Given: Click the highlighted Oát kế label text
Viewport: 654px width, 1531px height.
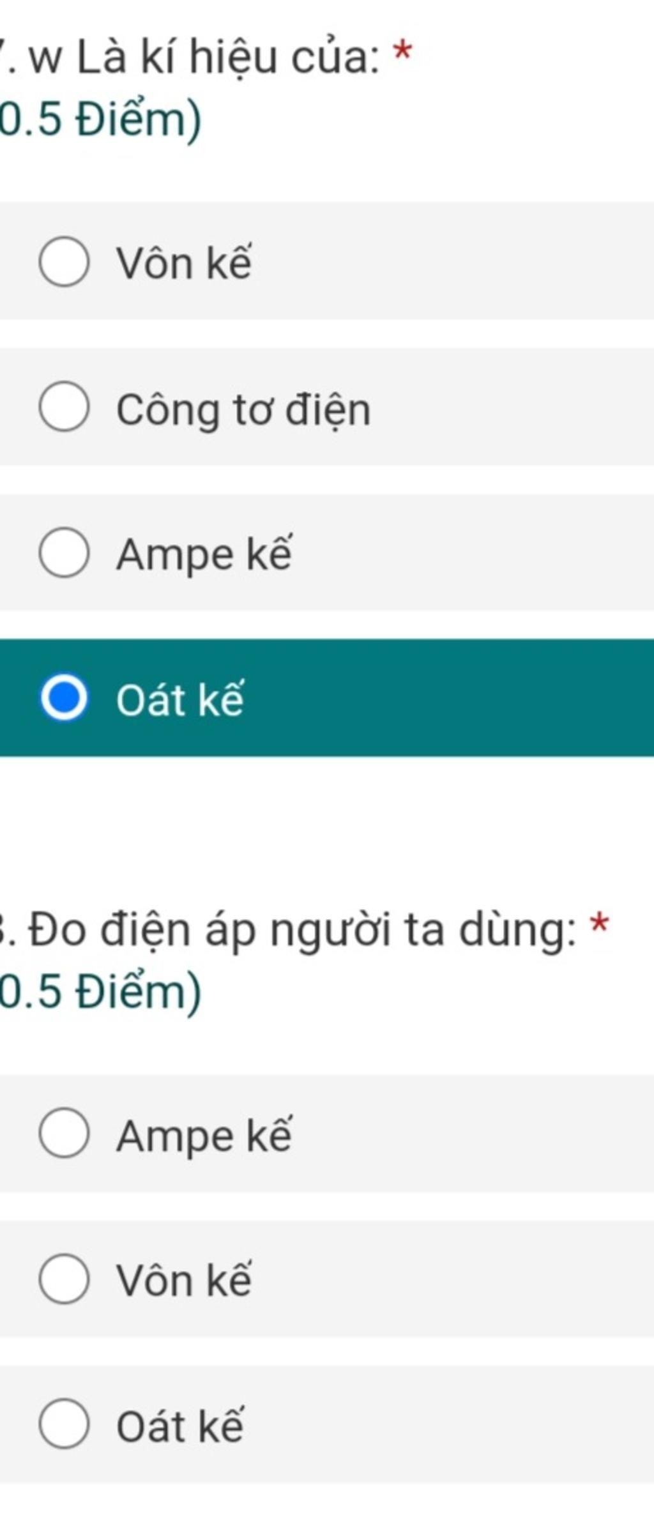Looking at the screenshot, I should click(x=180, y=699).
